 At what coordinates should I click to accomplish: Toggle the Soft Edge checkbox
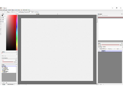[x=33, y=12]
